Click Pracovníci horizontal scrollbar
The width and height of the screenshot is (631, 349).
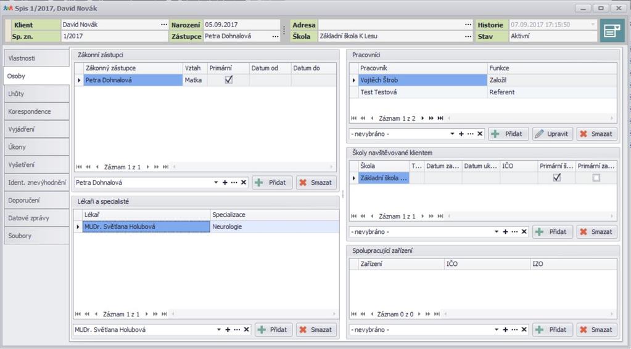[531, 118]
